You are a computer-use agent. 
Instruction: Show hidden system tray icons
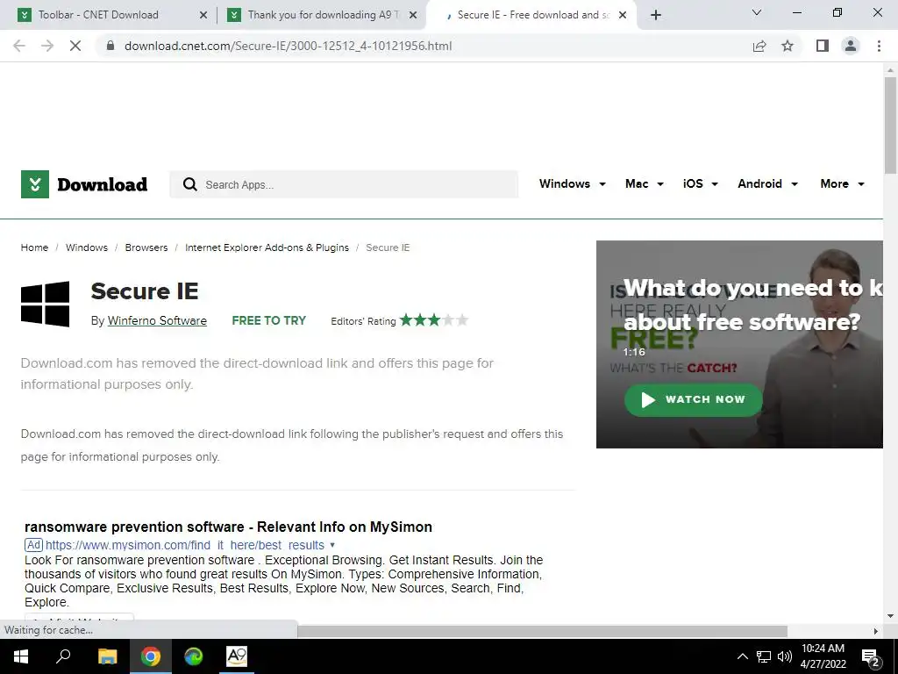(x=742, y=656)
